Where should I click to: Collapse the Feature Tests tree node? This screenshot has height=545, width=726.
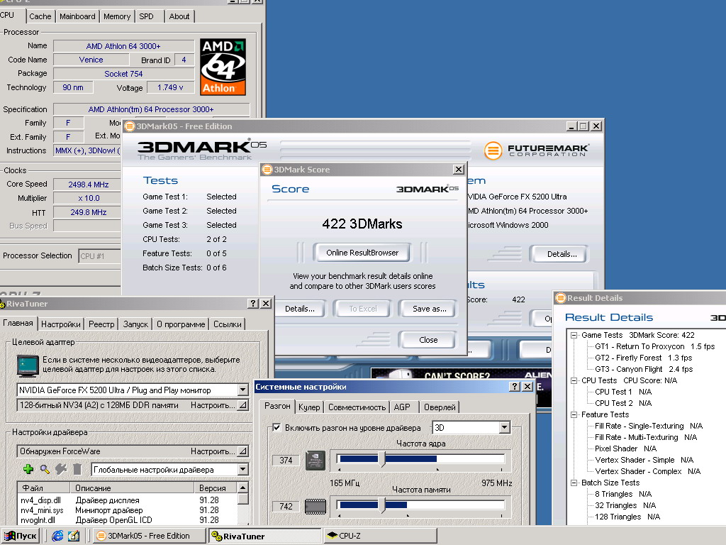(574, 414)
